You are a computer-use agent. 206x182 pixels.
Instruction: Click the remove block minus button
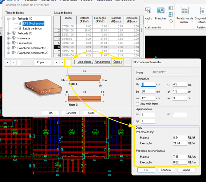click(x=62, y=62)
